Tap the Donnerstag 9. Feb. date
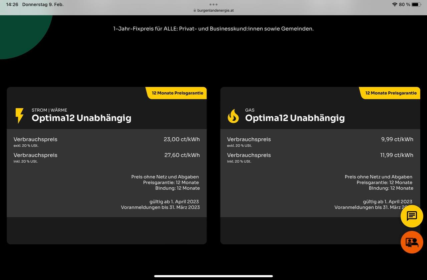Viewport: 427px width, 280px height. [x=43, y=4]
